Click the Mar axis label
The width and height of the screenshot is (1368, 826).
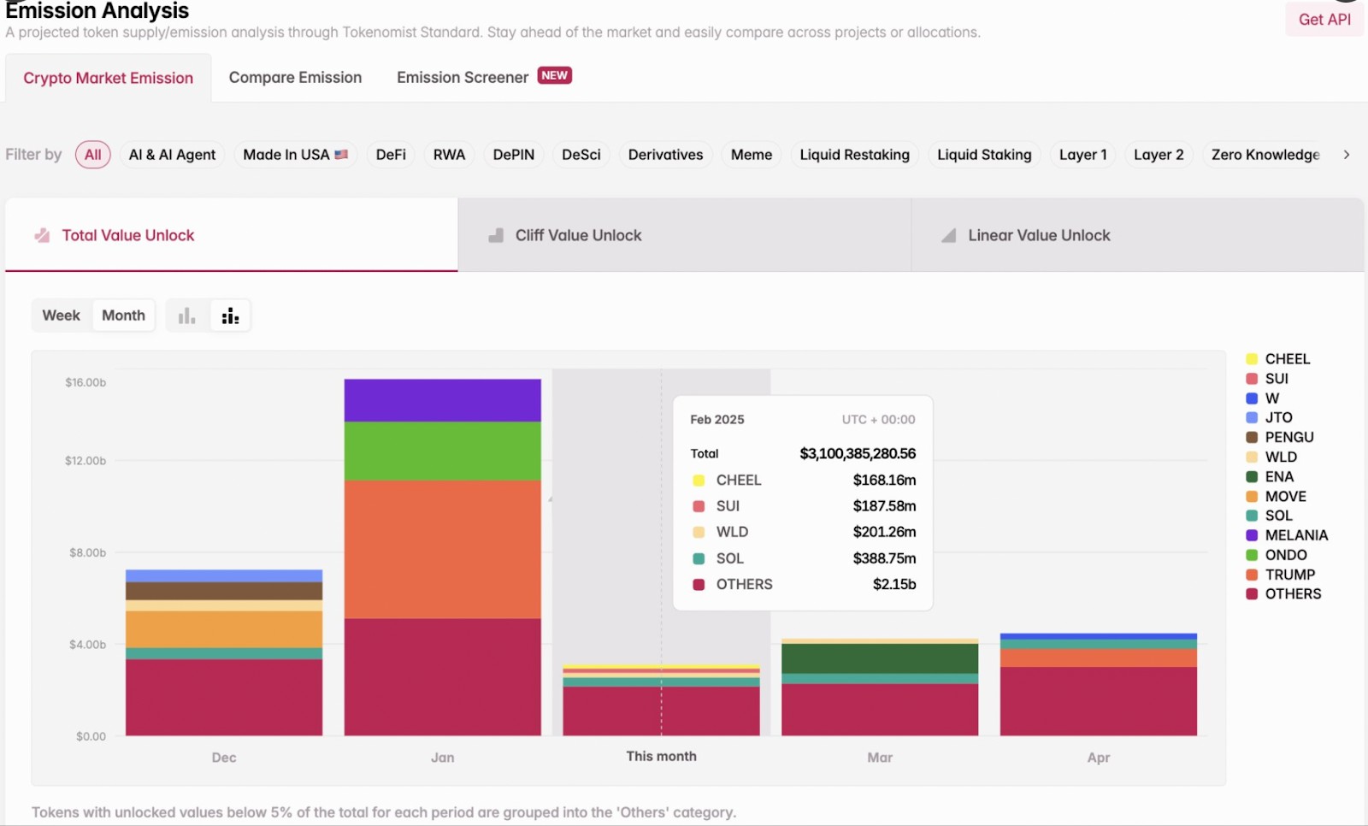click(880, 758)
